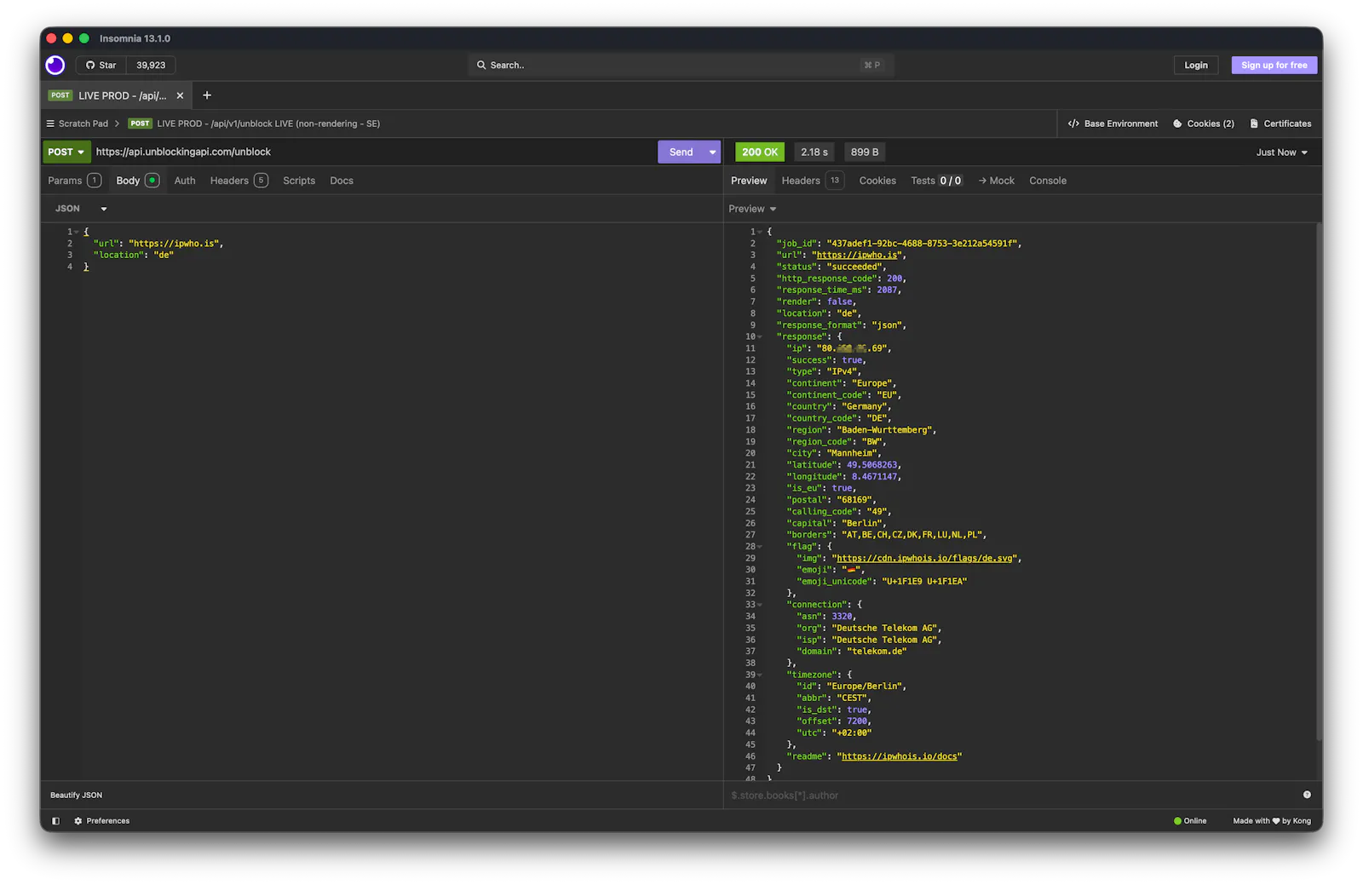
Task: Open the 39,923 stargazers count
Action: tap(151, 66)
